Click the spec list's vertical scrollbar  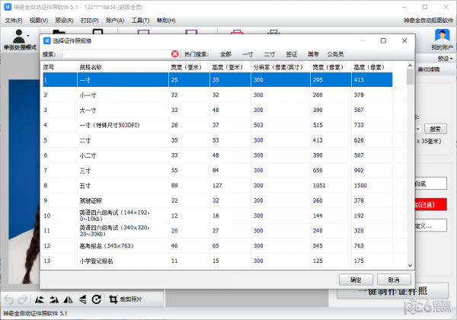pyautogui.click(x=410, y=152)
